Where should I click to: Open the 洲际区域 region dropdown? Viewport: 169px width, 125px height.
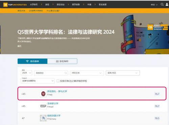[x=87, y=73]
